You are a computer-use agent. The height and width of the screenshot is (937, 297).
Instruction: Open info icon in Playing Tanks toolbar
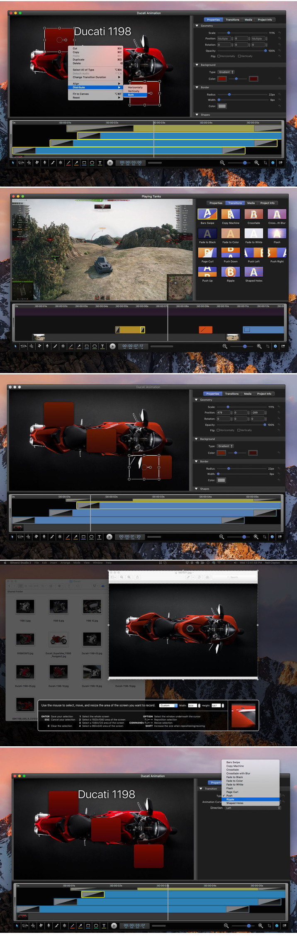[275, 346]
